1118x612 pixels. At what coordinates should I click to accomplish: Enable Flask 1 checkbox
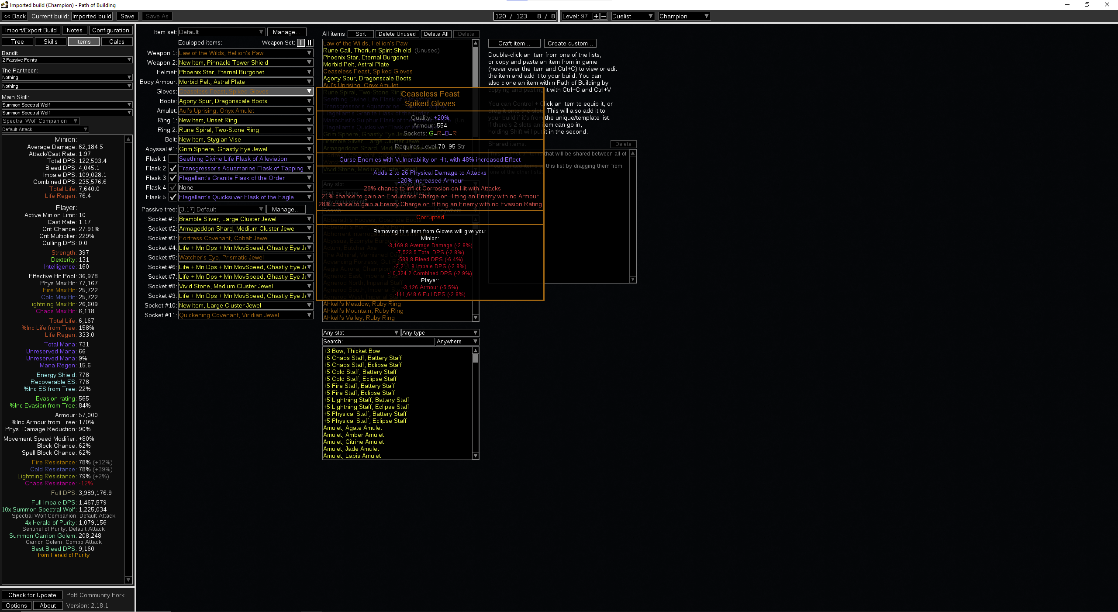click(173, 159)
